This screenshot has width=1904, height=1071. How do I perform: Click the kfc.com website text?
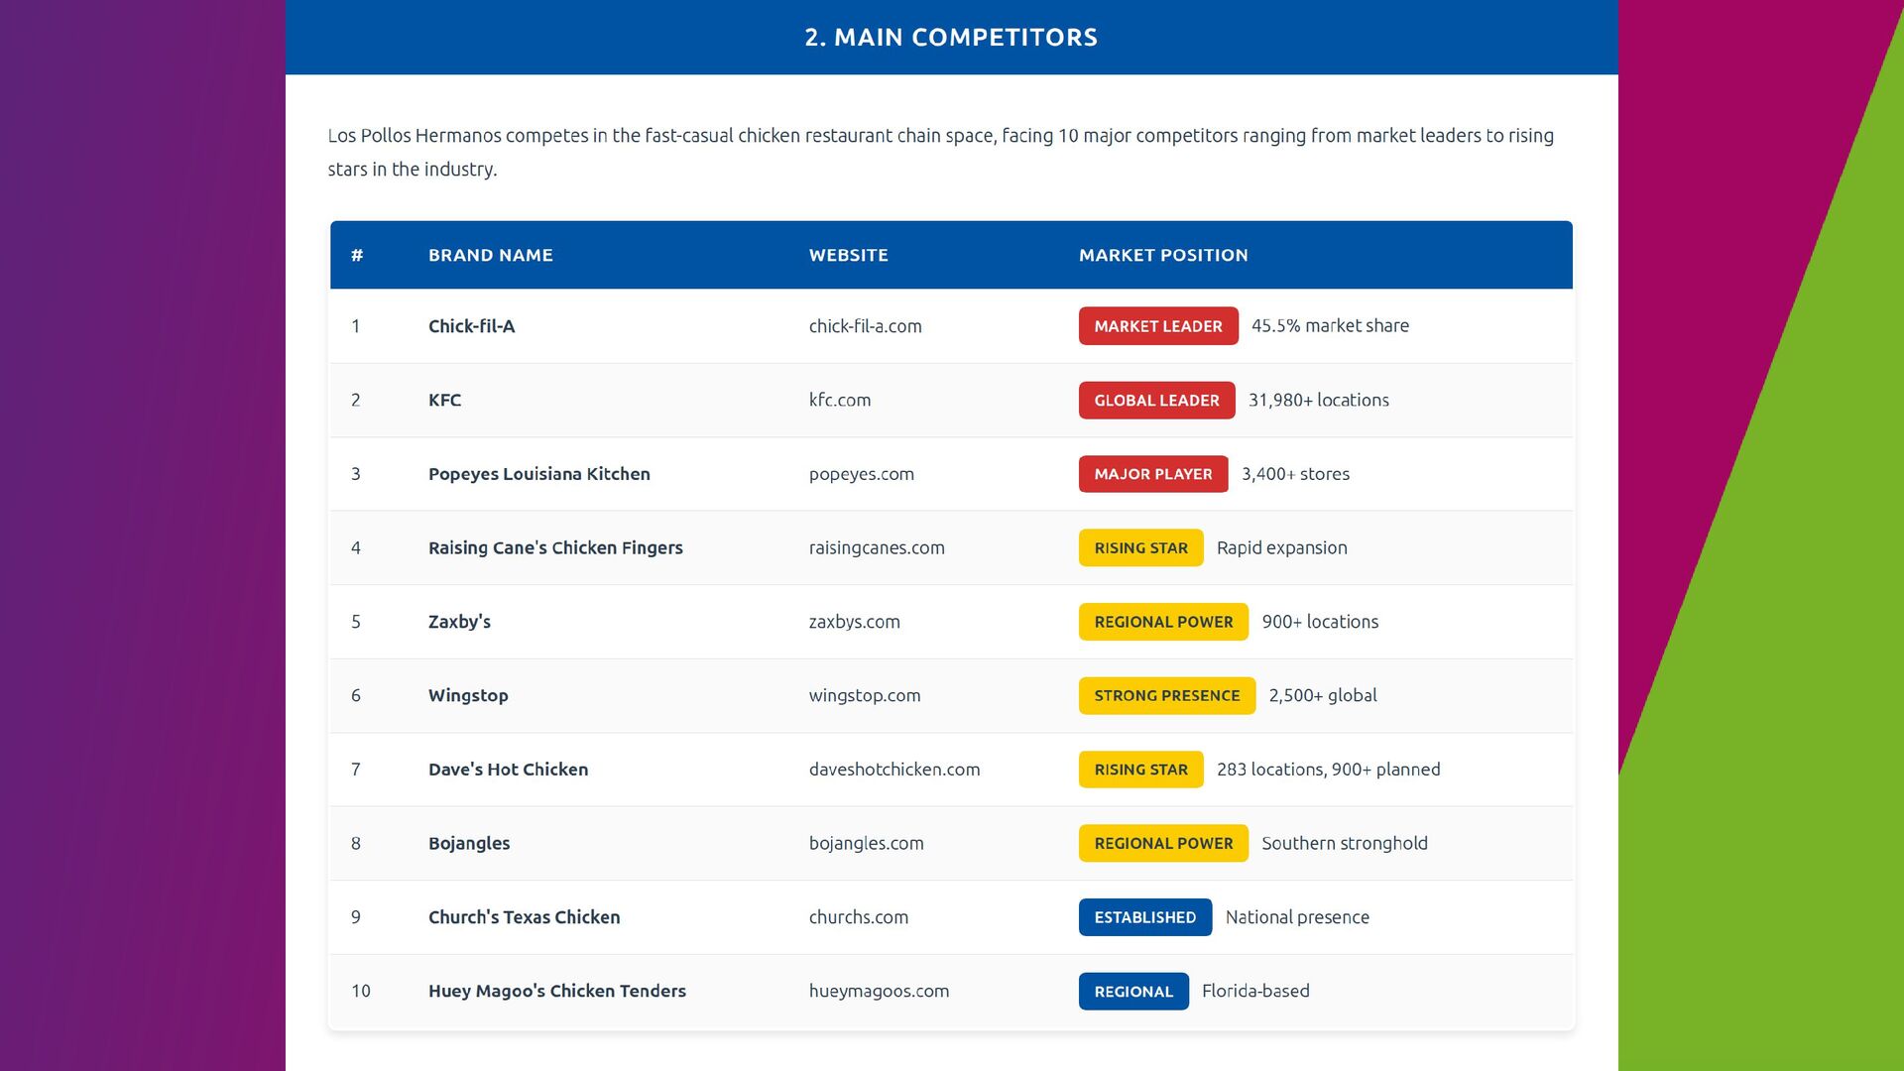(x=840, y=400)
